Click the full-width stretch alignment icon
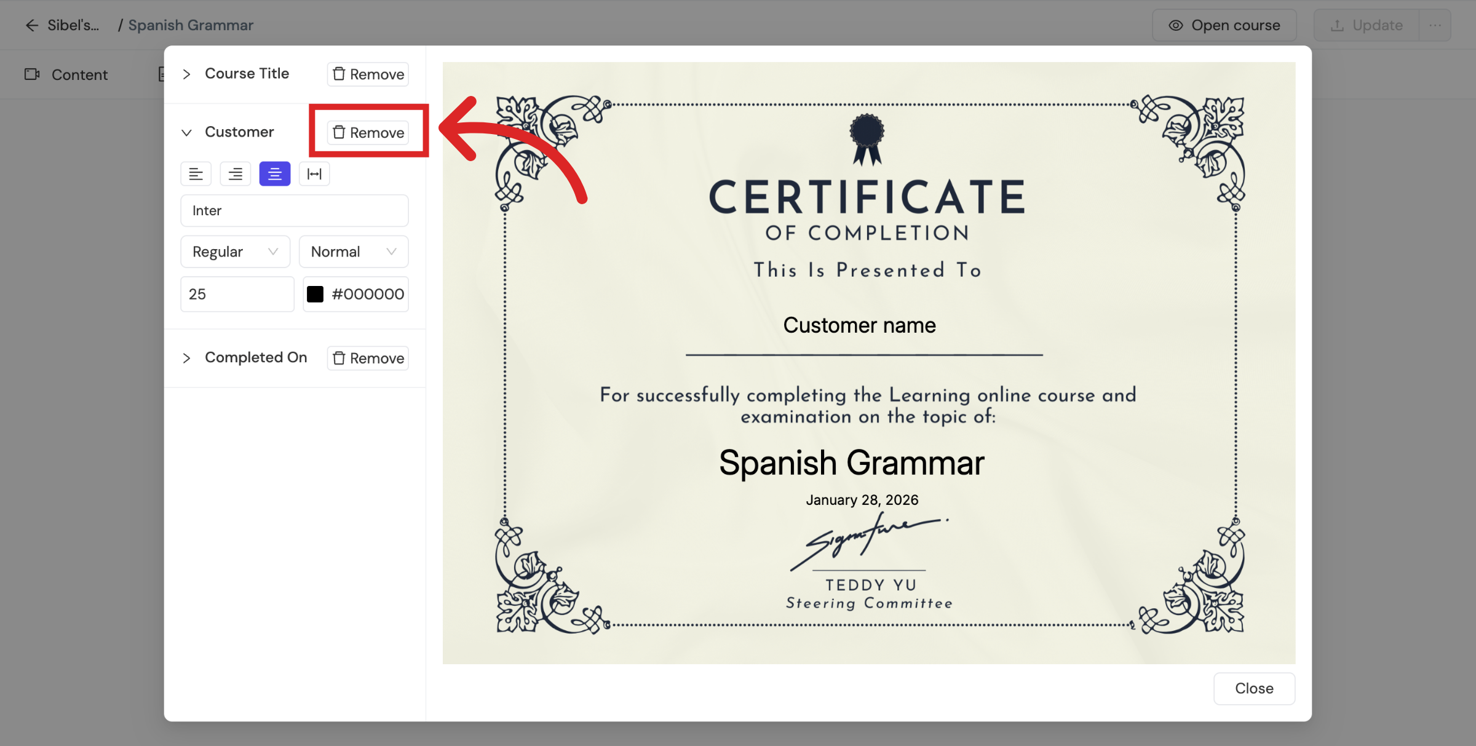Viewport: 1476px width, 746px height. [314, 174]
